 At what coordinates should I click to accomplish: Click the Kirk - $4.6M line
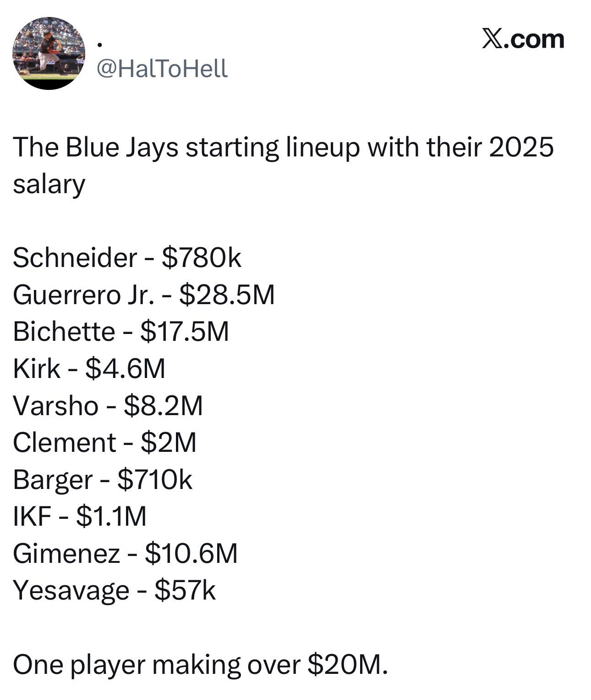[x=89, y=368]
